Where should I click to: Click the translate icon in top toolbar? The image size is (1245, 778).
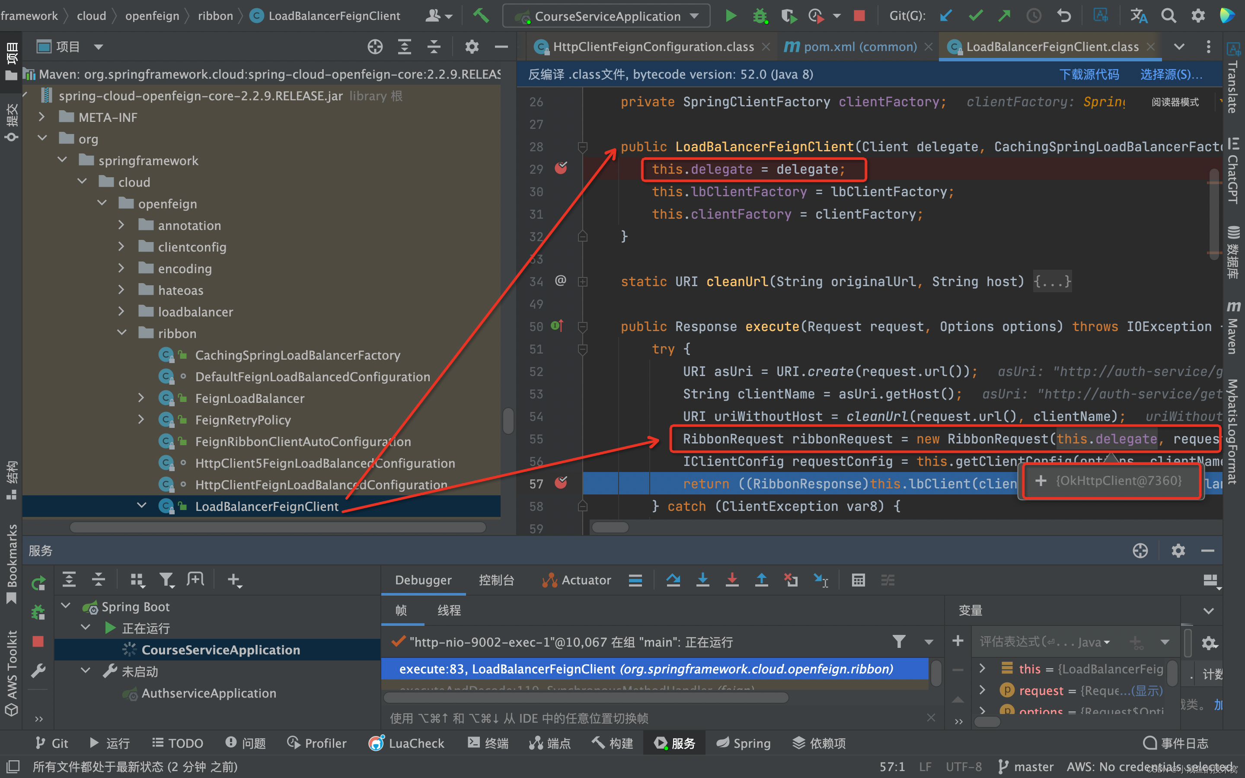(1139, 16)
